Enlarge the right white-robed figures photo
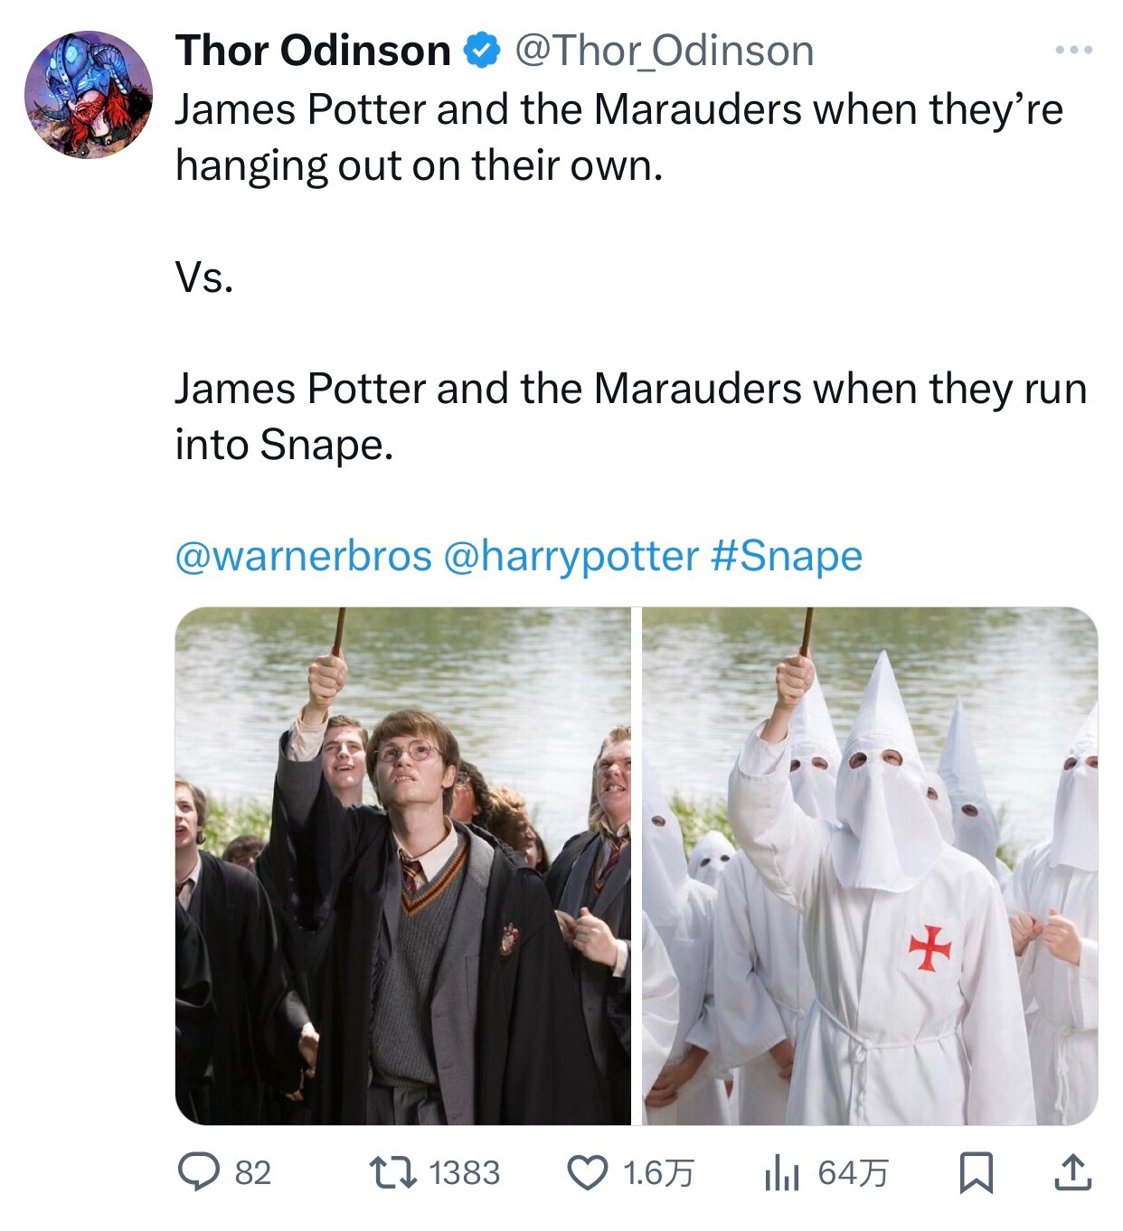The height and width of the screenshot is (1231, 1123). tap(870, 866)
